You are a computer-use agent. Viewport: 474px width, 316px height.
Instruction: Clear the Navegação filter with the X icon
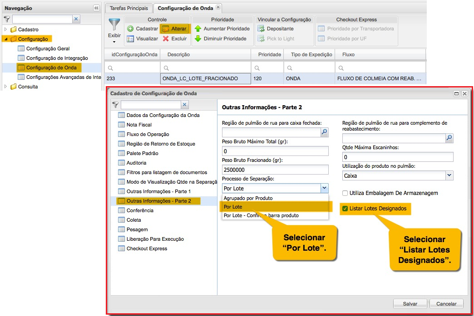click(x=76, y=19)
